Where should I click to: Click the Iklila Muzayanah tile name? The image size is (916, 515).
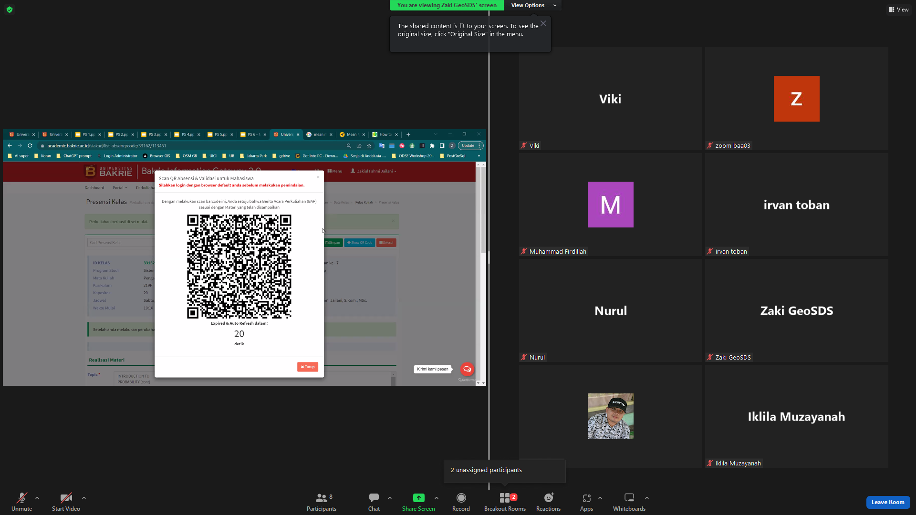point(796,417)
